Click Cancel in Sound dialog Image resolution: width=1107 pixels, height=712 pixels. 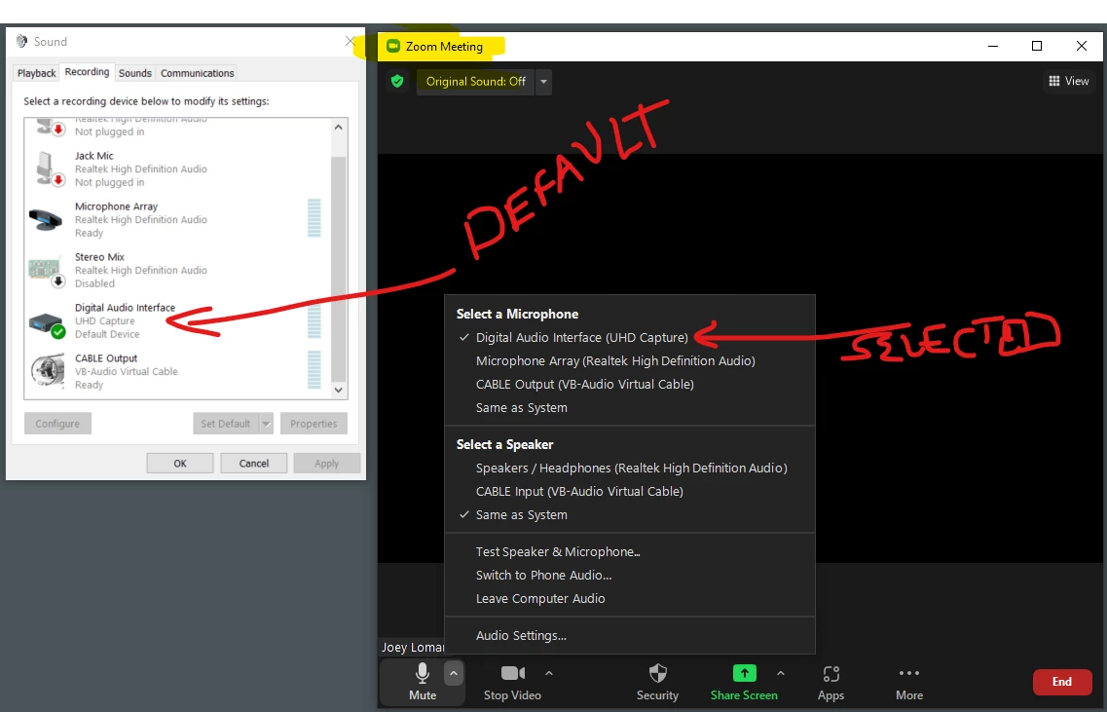253,464
